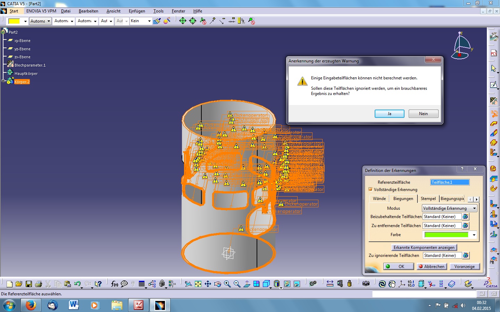The image size is (500, 312).
Task: Click the Measure Between icon
Action: click(x=330, y=284)
